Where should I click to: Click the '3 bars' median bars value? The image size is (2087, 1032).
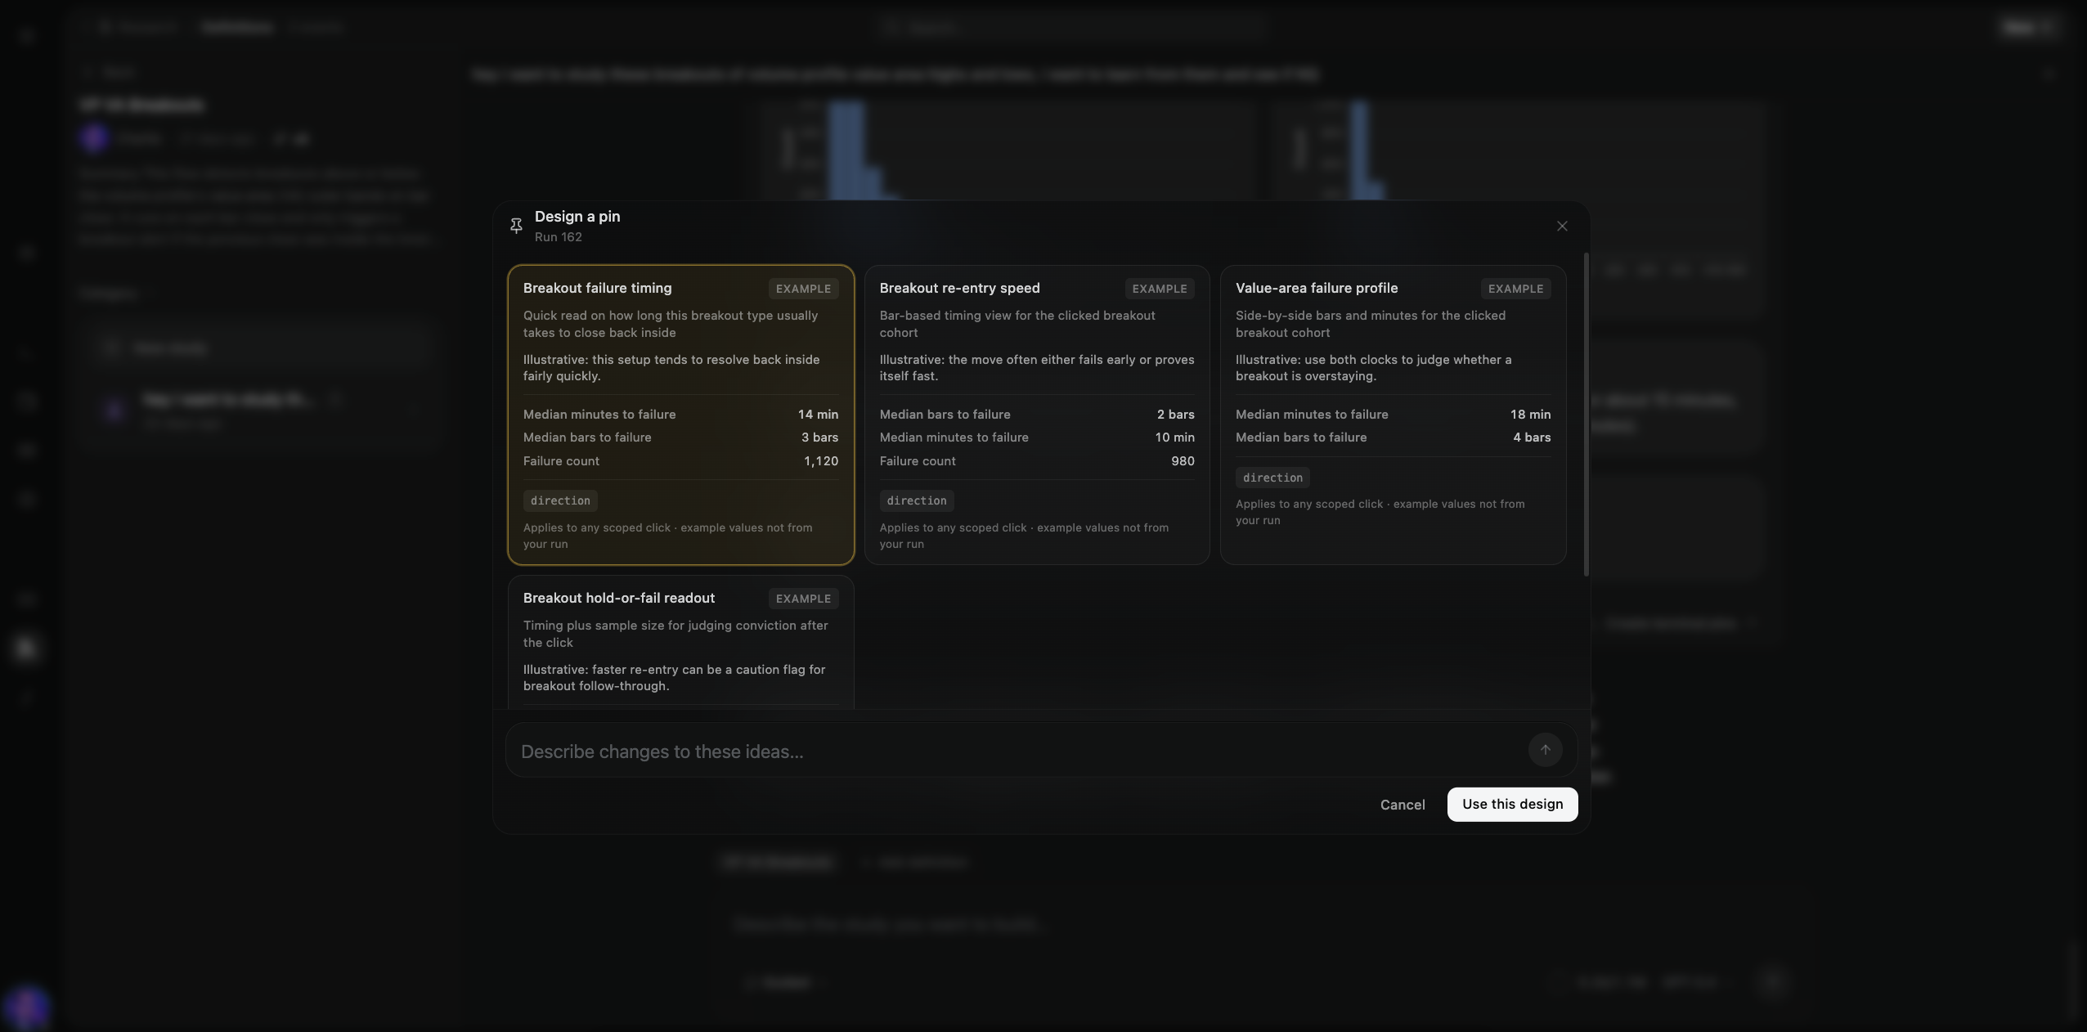(x=819, y=437)
